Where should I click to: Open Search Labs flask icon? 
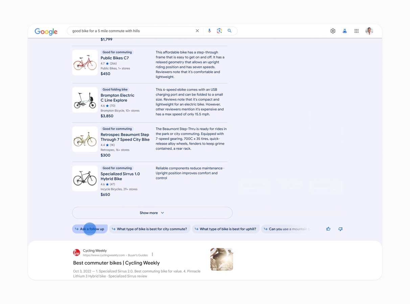[x=345, y=31]
